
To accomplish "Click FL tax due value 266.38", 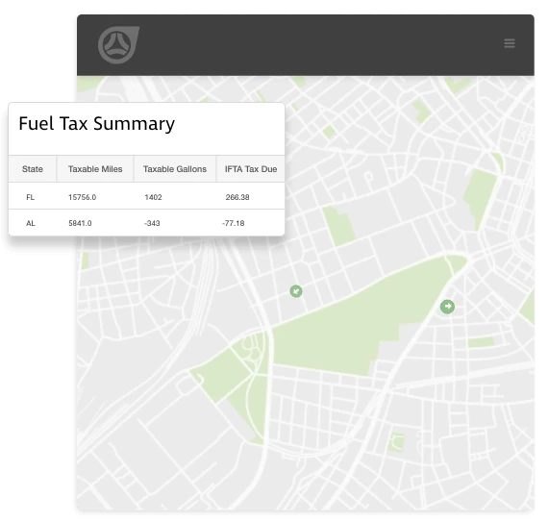I will (237, 197).
